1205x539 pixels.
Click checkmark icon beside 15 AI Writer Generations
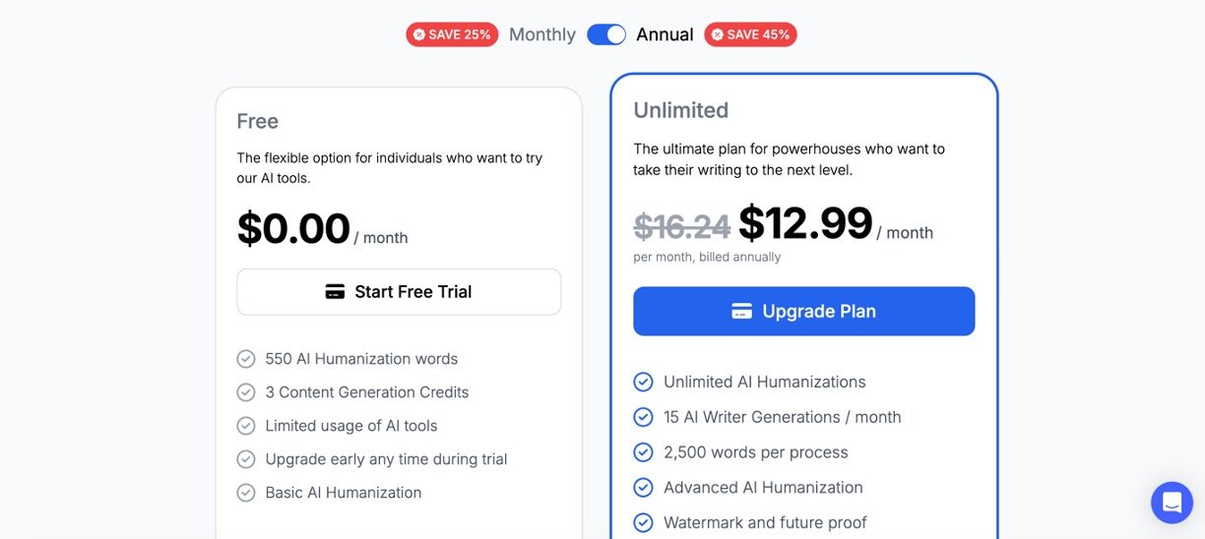coord(643,417)
